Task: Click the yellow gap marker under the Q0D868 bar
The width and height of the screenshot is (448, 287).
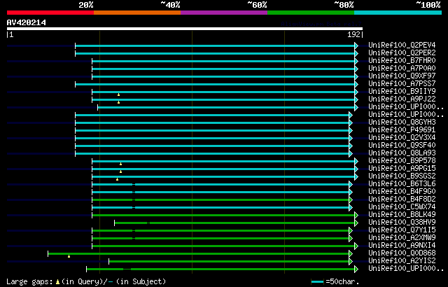Action: click(69, 256)
